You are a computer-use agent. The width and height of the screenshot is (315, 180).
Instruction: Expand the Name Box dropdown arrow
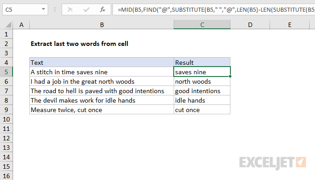point(43,9)
